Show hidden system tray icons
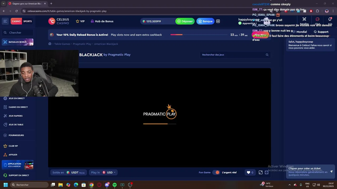This screenshot has height=189, width=337. pyautogui.click(x=290, y=185)
